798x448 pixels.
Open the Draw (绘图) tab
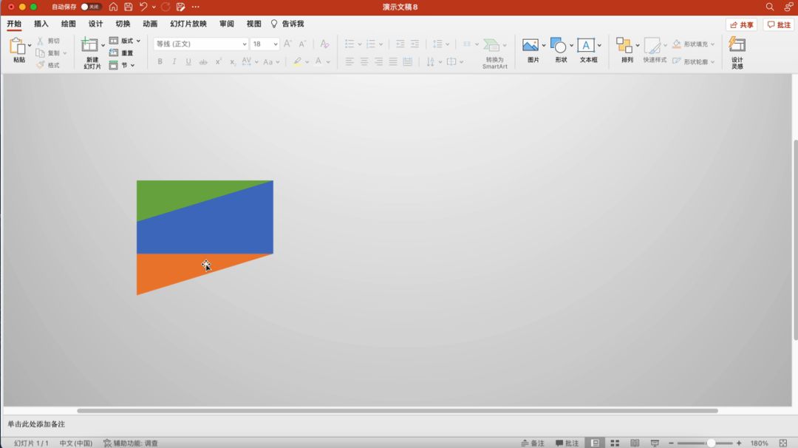[x=68, y=24]
